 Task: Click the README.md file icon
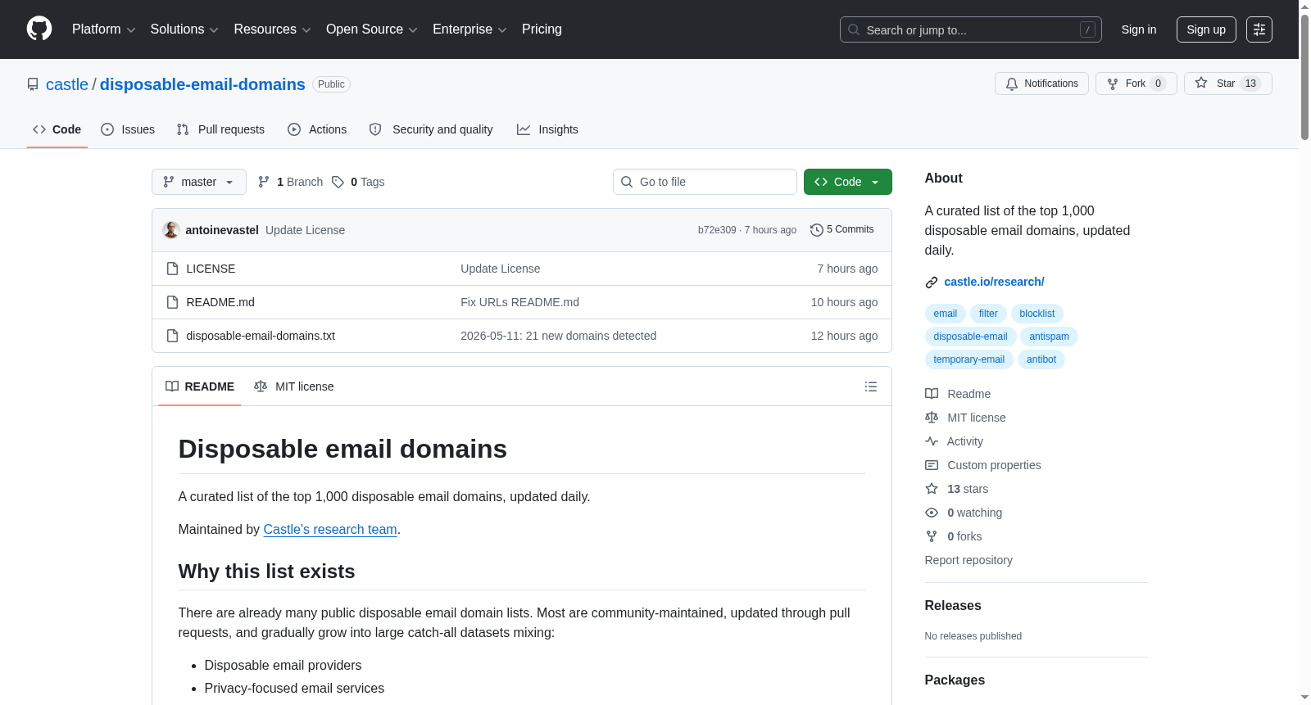[172, 302]
